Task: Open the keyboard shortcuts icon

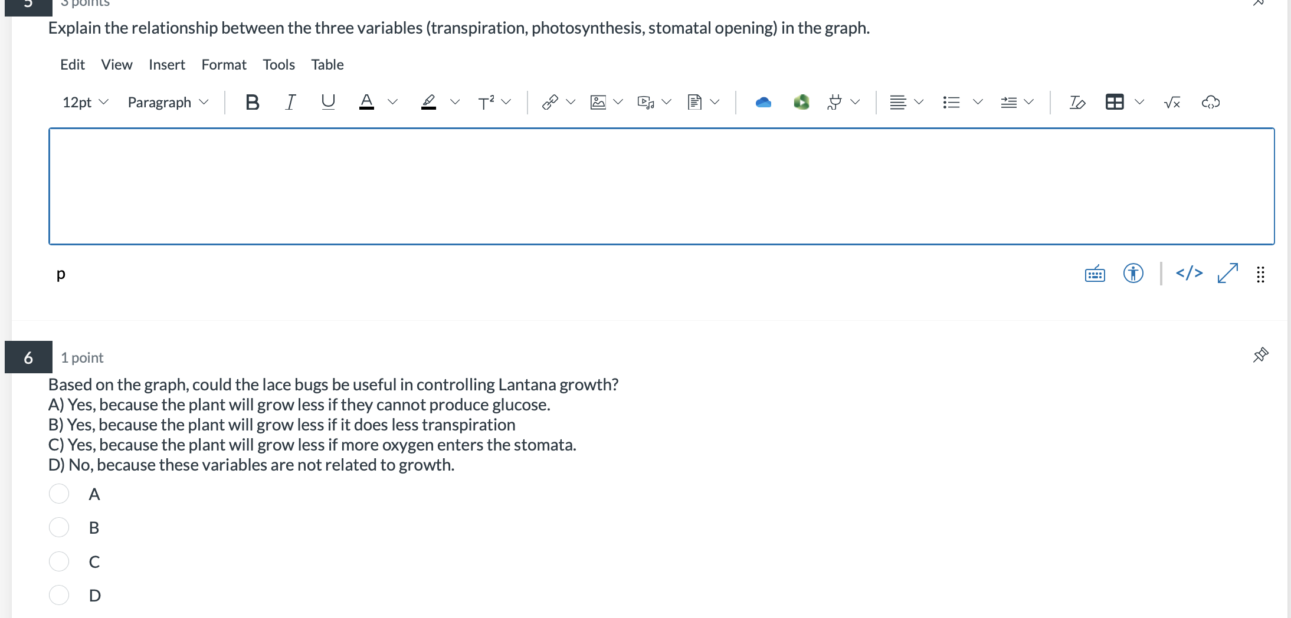Action: coord(1095,274)
